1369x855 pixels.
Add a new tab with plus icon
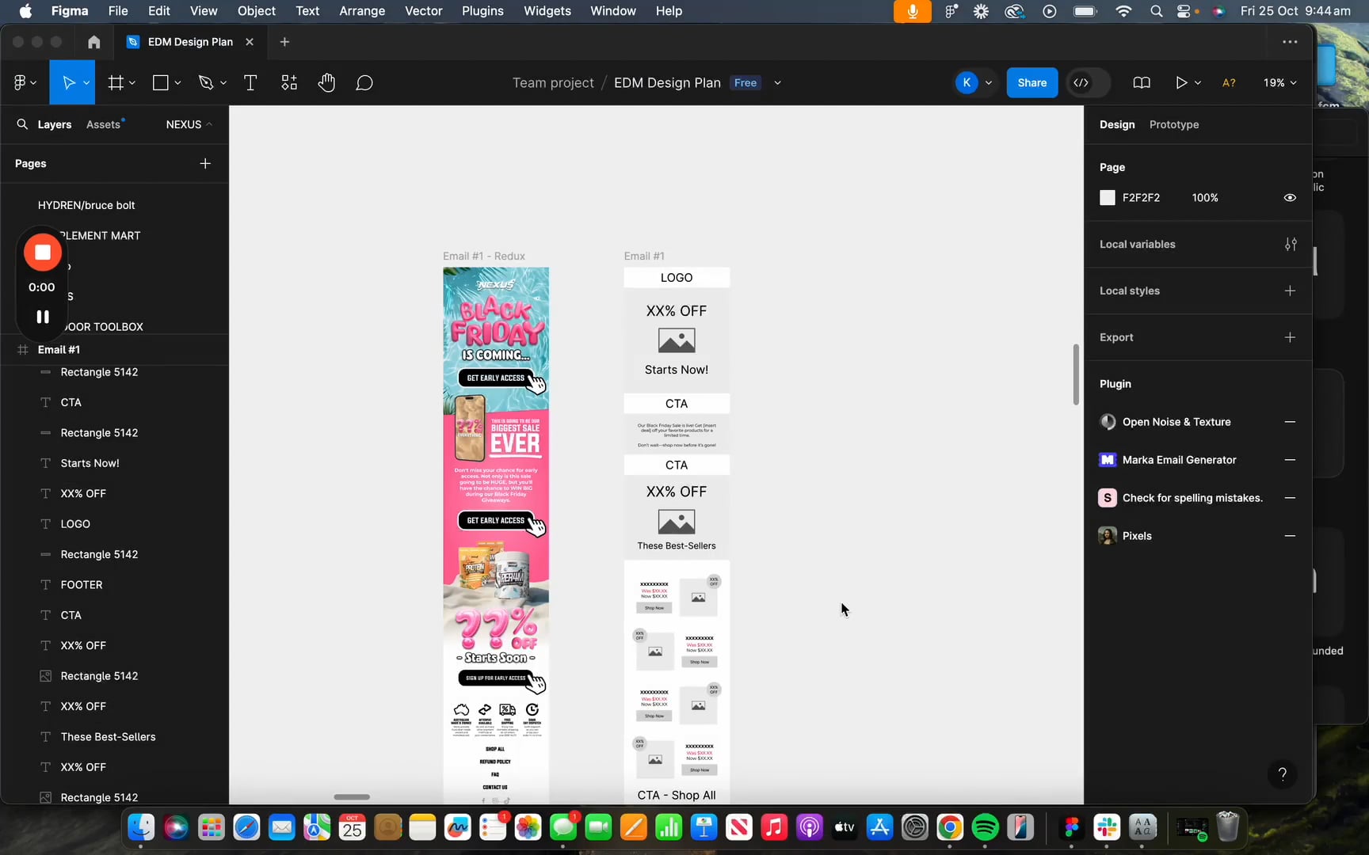(x=285, y=42)
